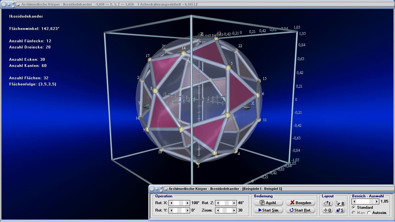The height and width of the screenshot is (222, 395).
Task: Click the 'Flächenwinkel: 142,623°' text
Action: [34, 28]
